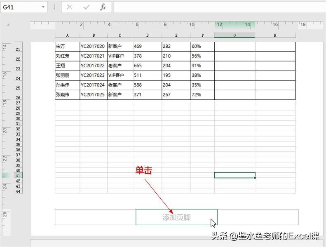Viewport: 326px width, 247px height.
Task: Click cell with value 267
Action: coord(176,95)
